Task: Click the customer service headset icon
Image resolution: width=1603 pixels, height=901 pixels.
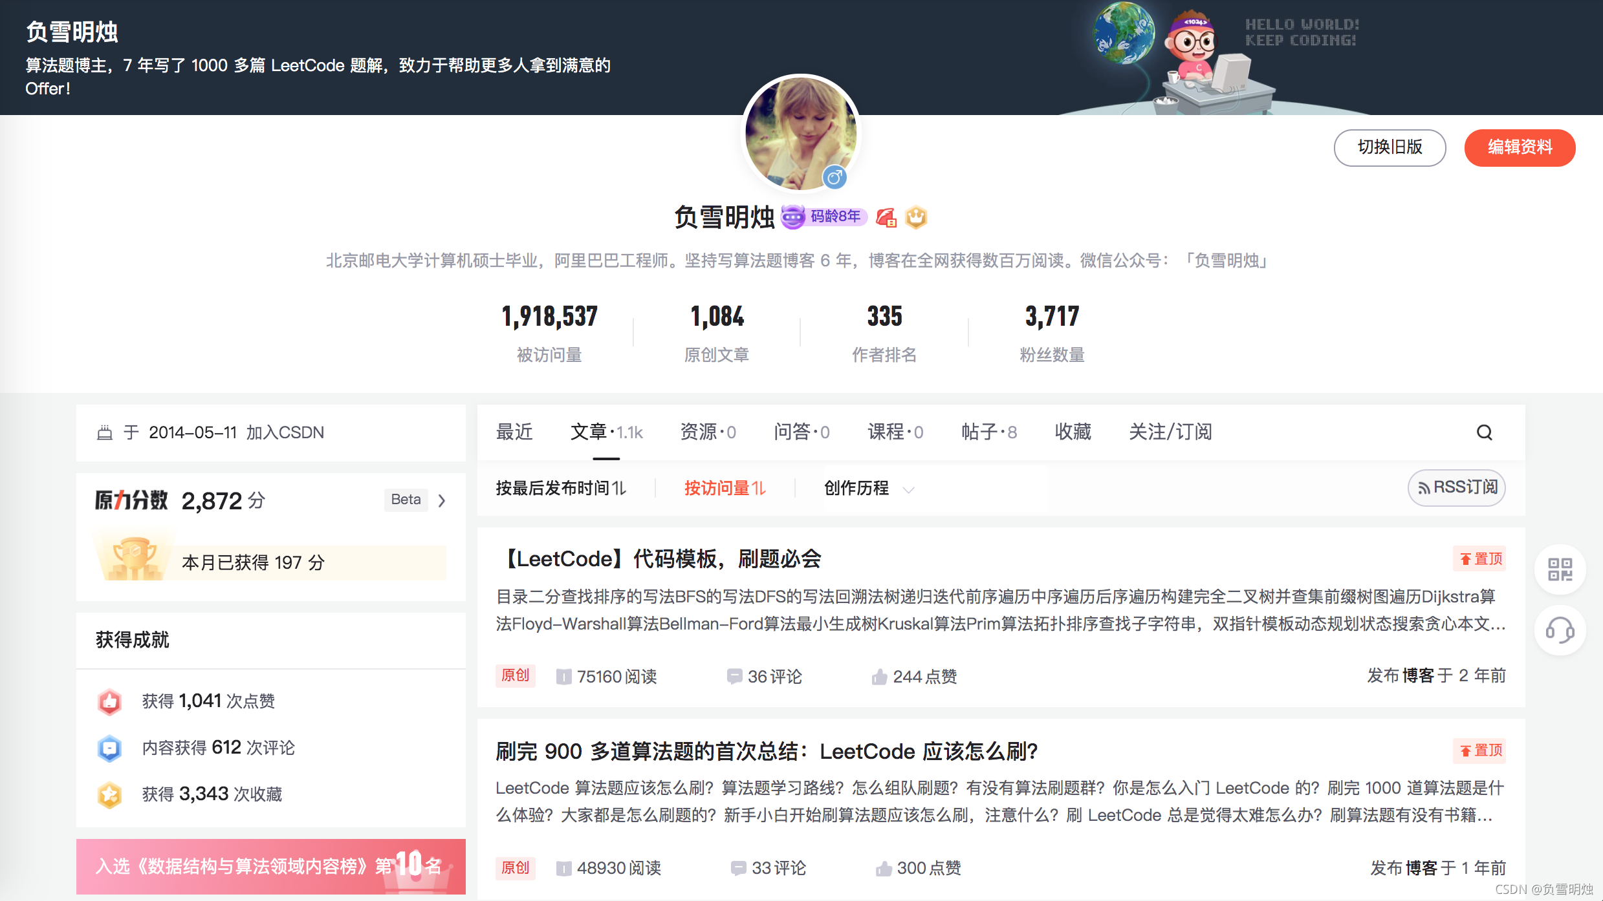Action: click(x=1560, y=630)
